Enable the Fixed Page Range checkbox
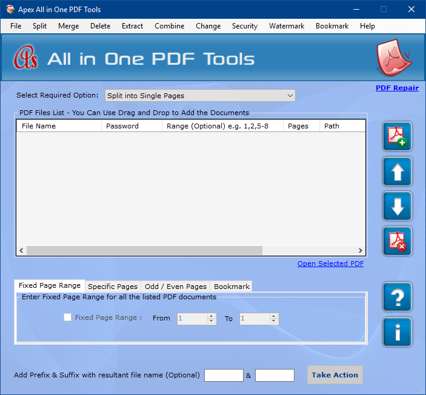 pos(68,317)
